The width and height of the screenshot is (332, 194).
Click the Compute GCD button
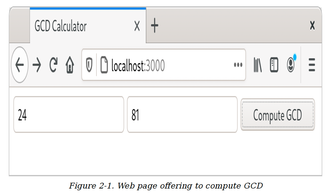[x=277, y=115]
